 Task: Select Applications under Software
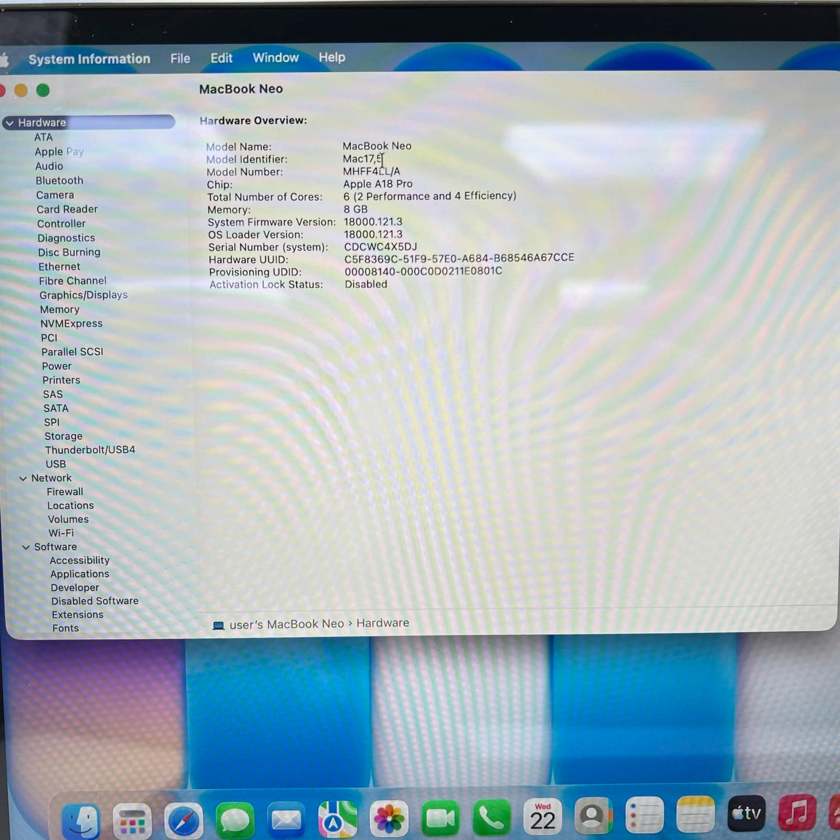coord(80,574)
